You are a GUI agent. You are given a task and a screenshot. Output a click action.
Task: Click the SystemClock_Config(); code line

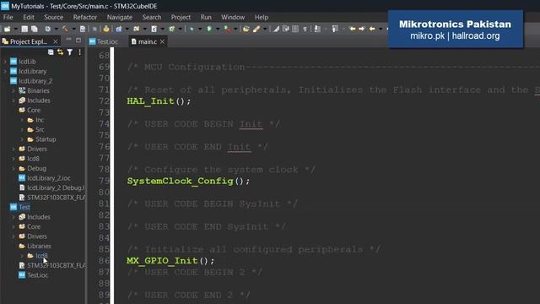tap(188, 181)
